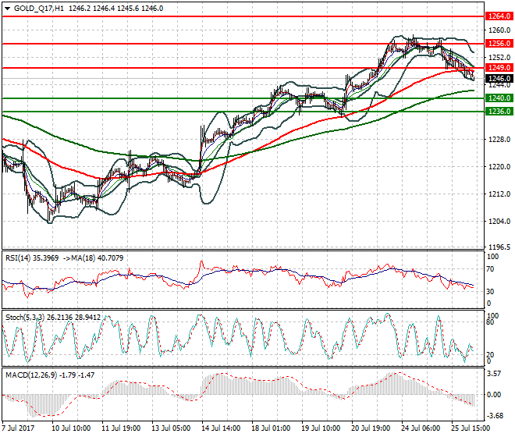Select the 1264.0 red resistance price label
This screenshot has height=437, width=515.
coord(499,16)
